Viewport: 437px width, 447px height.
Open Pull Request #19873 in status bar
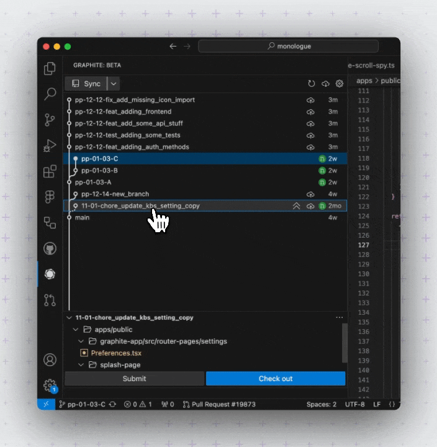point(219,404)
